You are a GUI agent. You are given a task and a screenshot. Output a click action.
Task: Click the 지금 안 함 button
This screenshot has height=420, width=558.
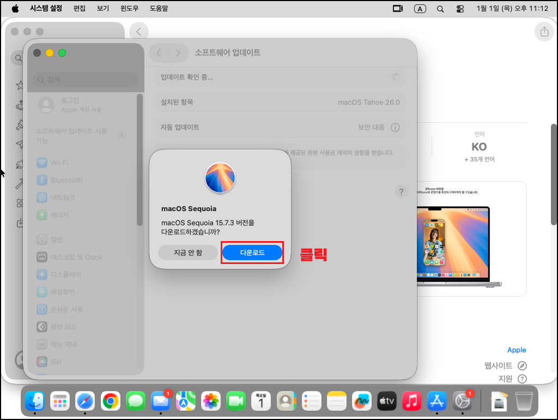pyautogui.click(x=188, y=253)
